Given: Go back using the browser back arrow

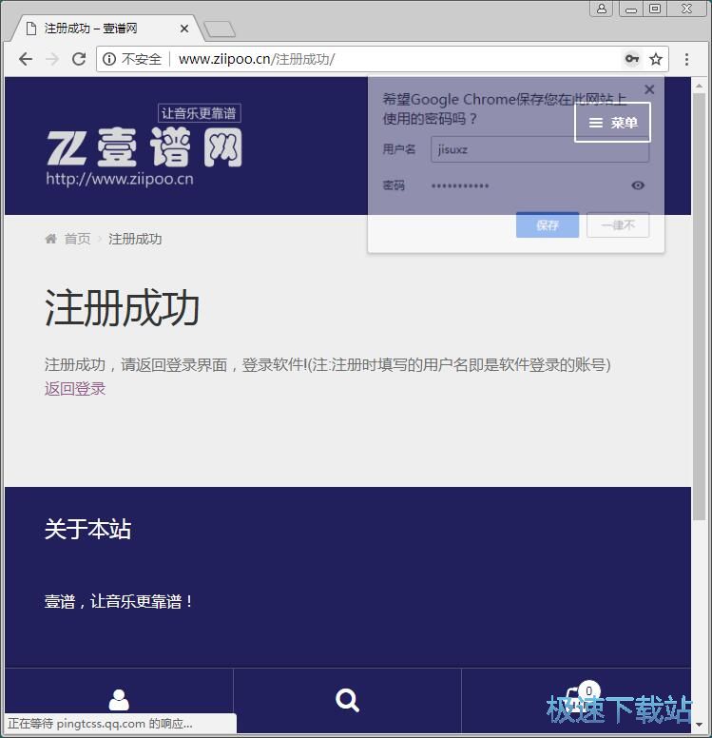Looking at the screenshot, I should (26, 59).
